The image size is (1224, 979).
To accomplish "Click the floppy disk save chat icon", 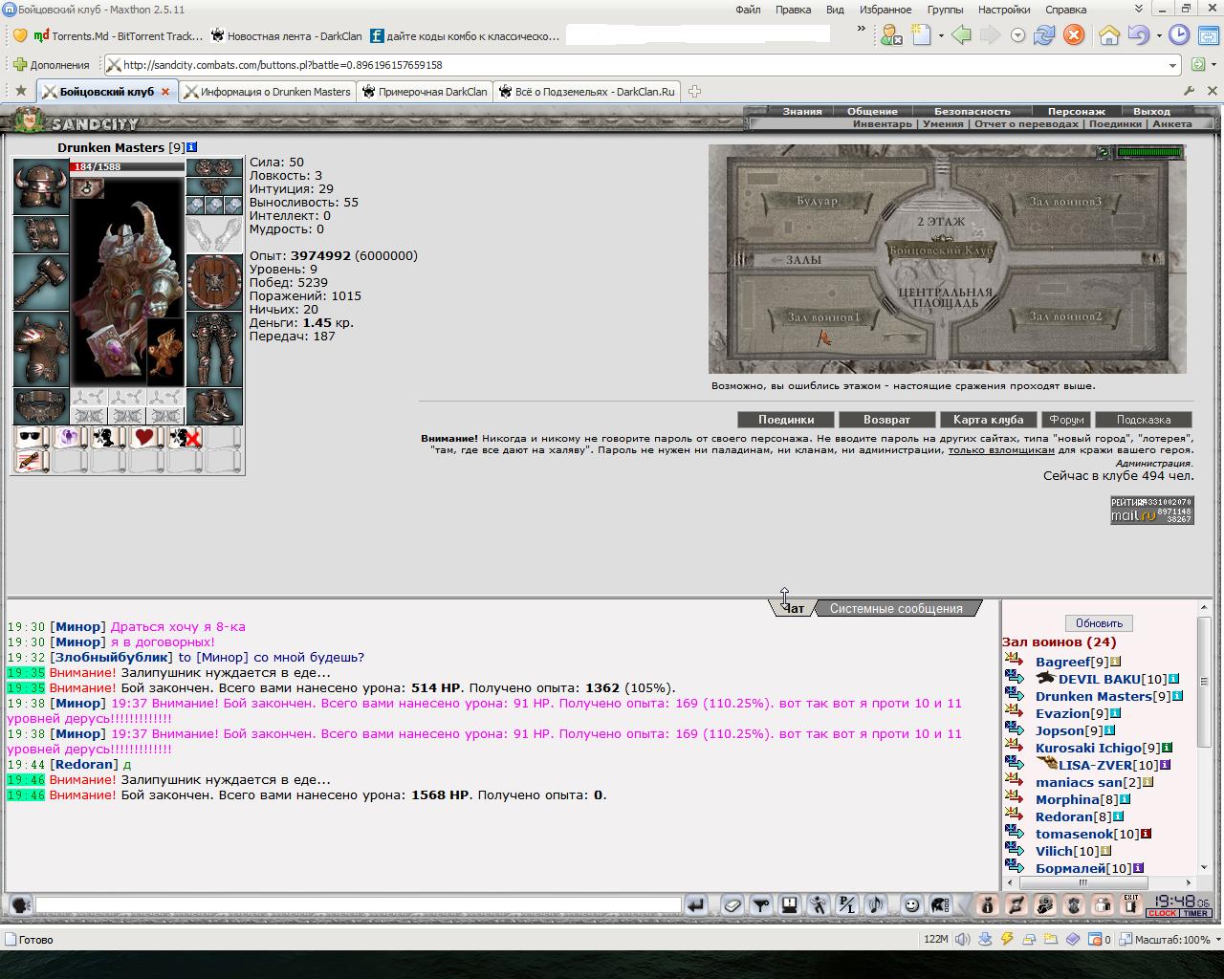I will [790, 904].
